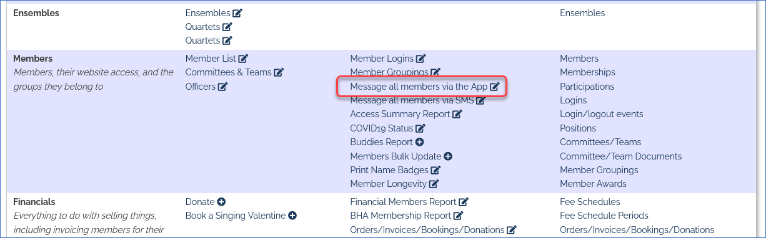Open Message all members via the App

419,87
